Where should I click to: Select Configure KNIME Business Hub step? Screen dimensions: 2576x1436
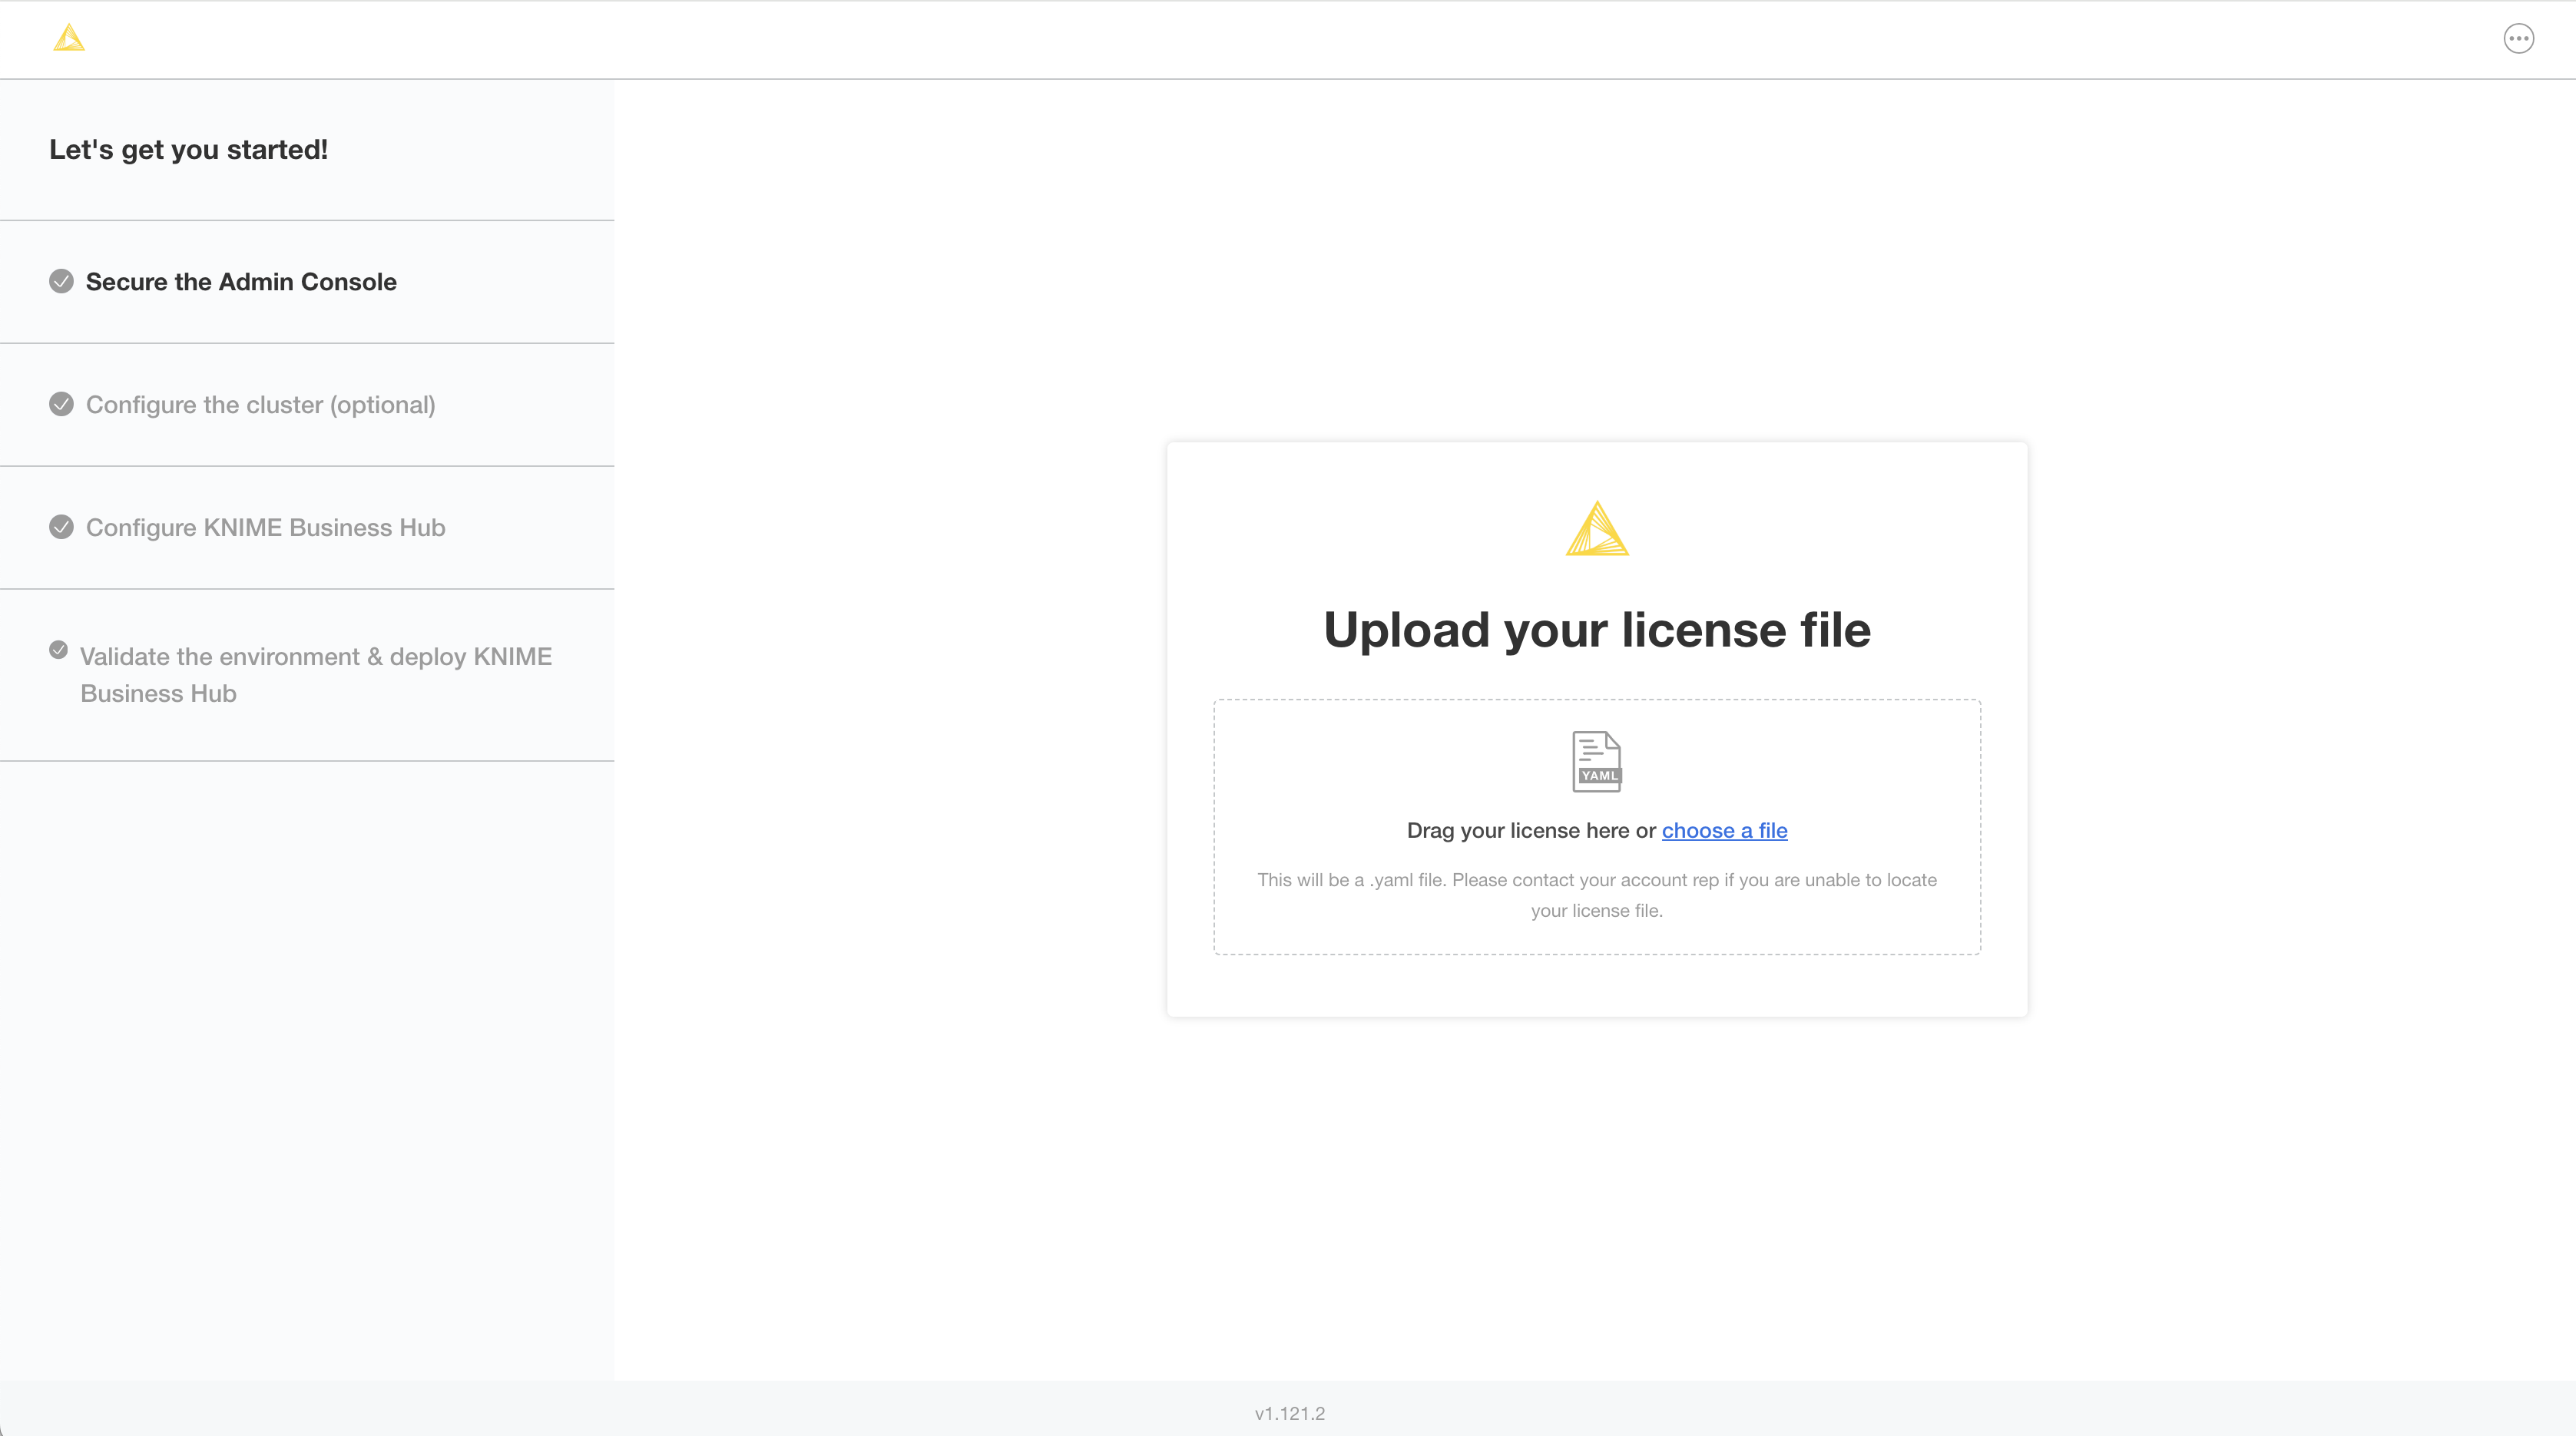pyautogui.click(x=265, y=528)
